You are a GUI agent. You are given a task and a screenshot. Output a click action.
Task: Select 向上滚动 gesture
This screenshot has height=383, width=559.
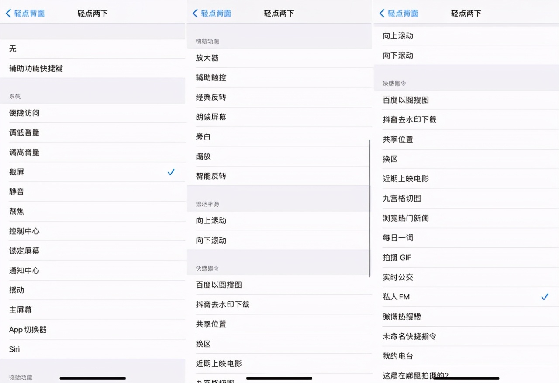tap(210, 220)
